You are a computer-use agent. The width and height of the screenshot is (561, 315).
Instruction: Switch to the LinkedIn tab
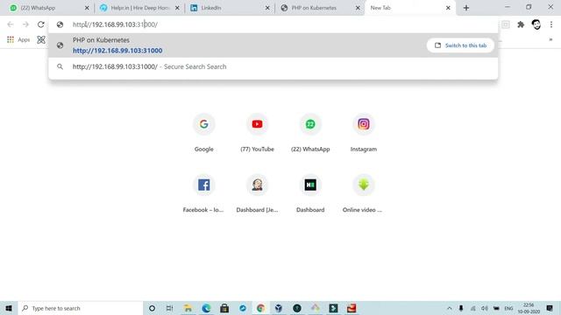[x=229, y=8]
